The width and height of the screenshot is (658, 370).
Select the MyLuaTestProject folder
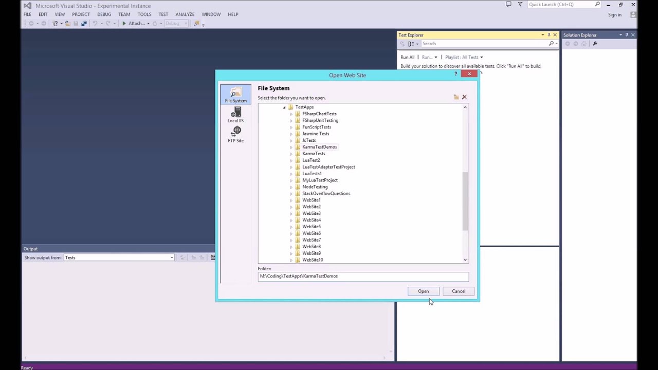pyautogui.click(x=320, y=180)
